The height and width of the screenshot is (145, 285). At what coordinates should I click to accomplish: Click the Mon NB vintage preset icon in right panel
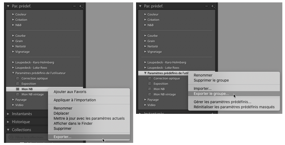point(150,94)
